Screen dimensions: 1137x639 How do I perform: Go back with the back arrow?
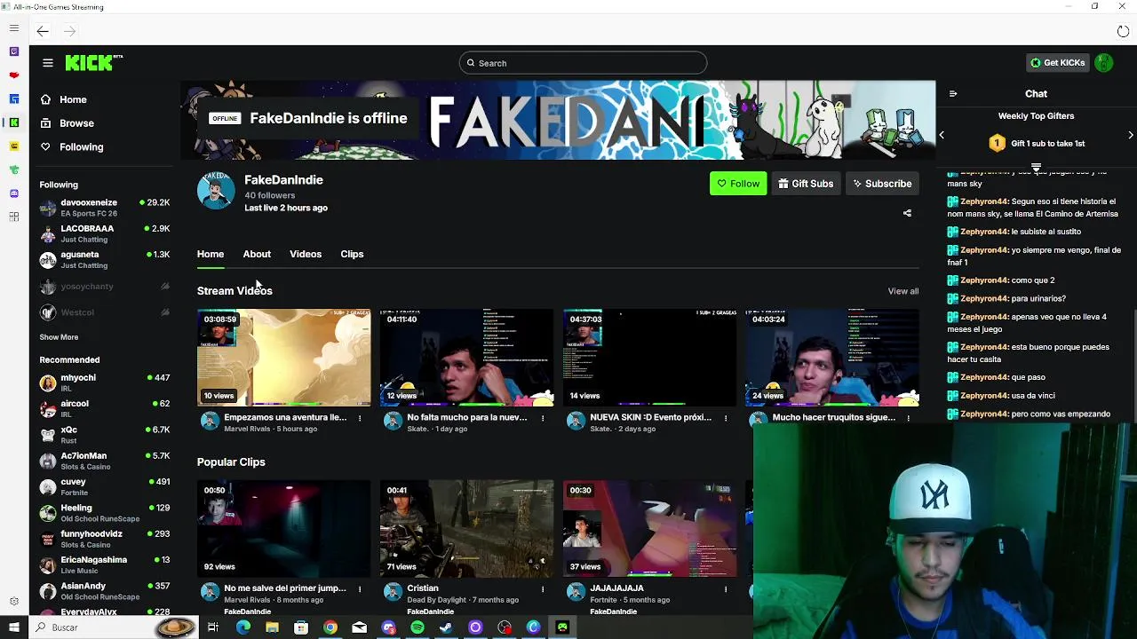click(43, 31)
